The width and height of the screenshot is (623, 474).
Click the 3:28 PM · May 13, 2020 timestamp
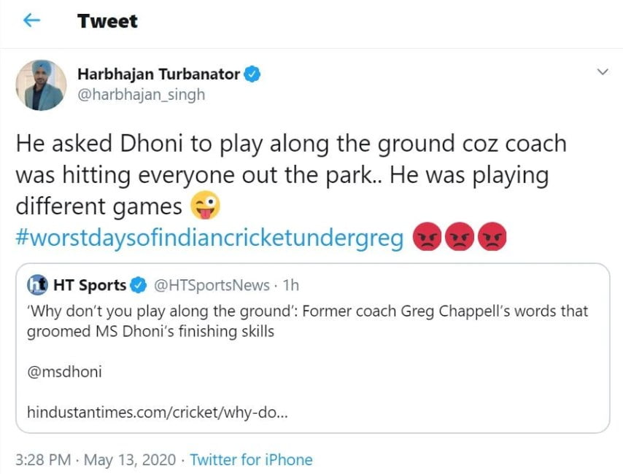pyautogui.click(x=96, y=460)
